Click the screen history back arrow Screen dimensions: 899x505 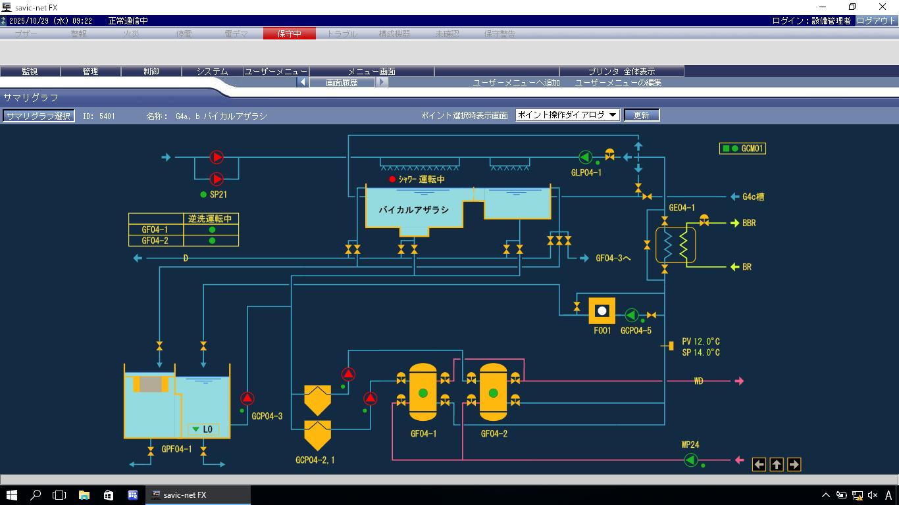(302, 82)
